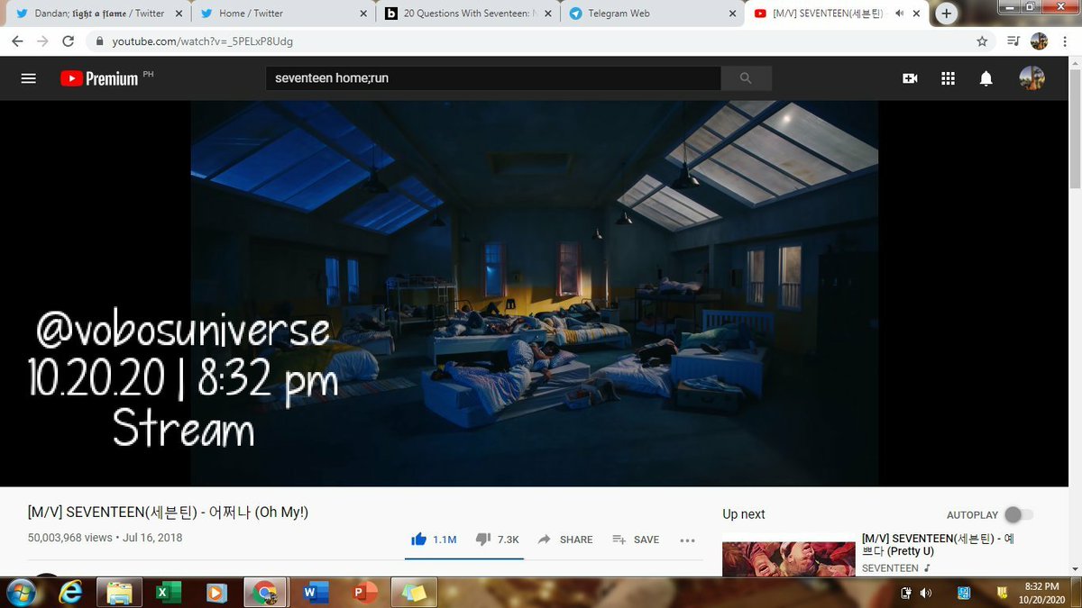Reload the page
The image size is (1082, 608).
[68, 41]
